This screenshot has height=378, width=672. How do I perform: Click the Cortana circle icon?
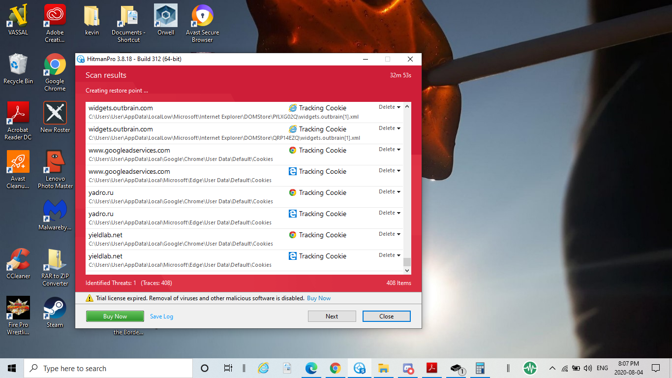(x=205, y=368)
